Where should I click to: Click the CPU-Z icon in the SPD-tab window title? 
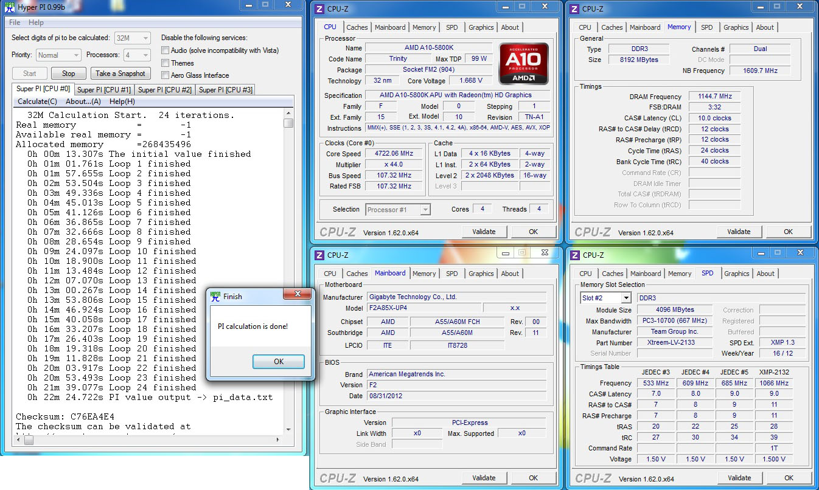(576, 255)
